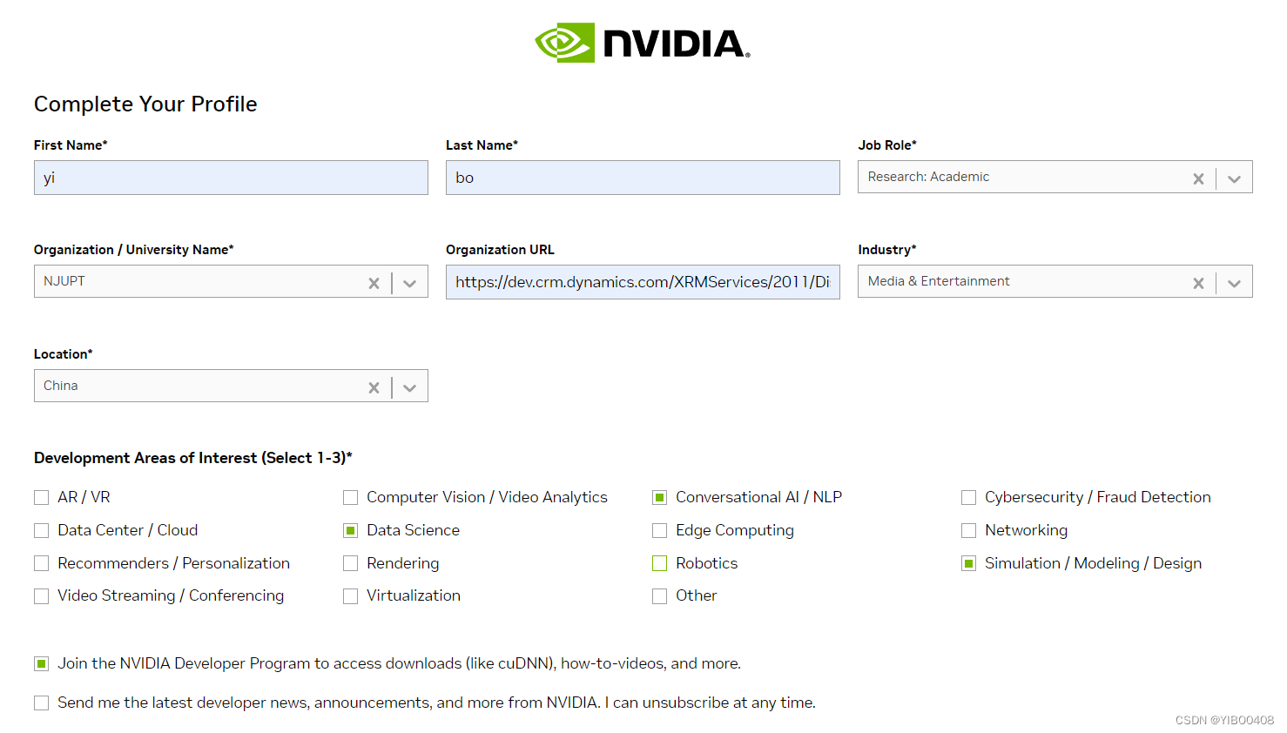The width and height of the screenshot is (1287, 733).
Task: Expand the Location dropdown
Action: click(x=409, y=387)
